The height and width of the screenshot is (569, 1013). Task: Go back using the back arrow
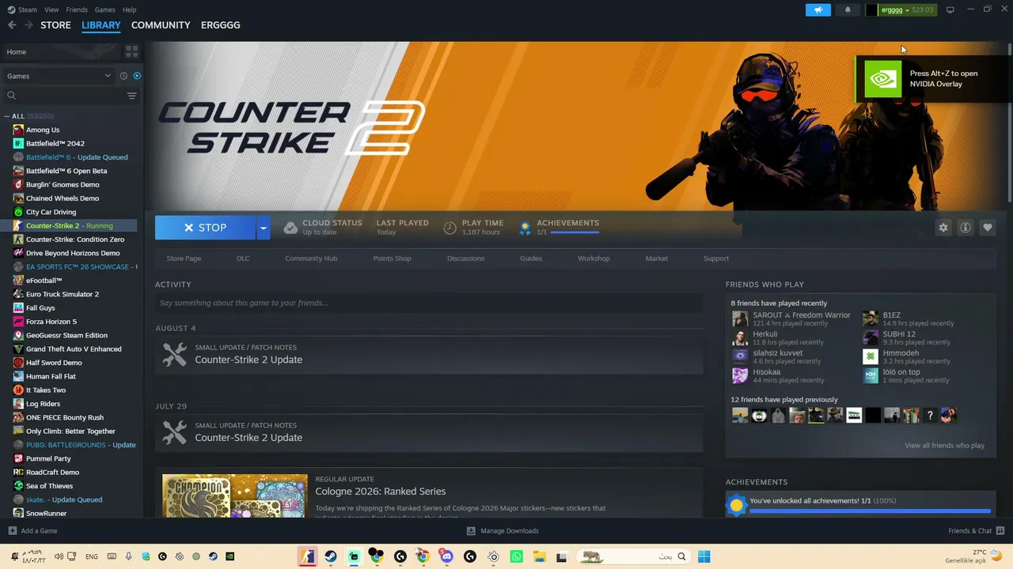[x=12, y=25]
